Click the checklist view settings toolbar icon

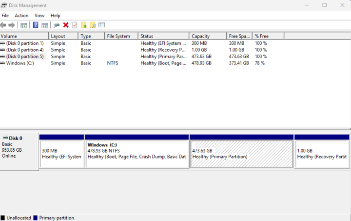(101, 25)
